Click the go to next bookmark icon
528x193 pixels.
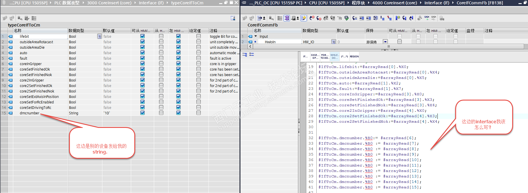coord(405,18)
